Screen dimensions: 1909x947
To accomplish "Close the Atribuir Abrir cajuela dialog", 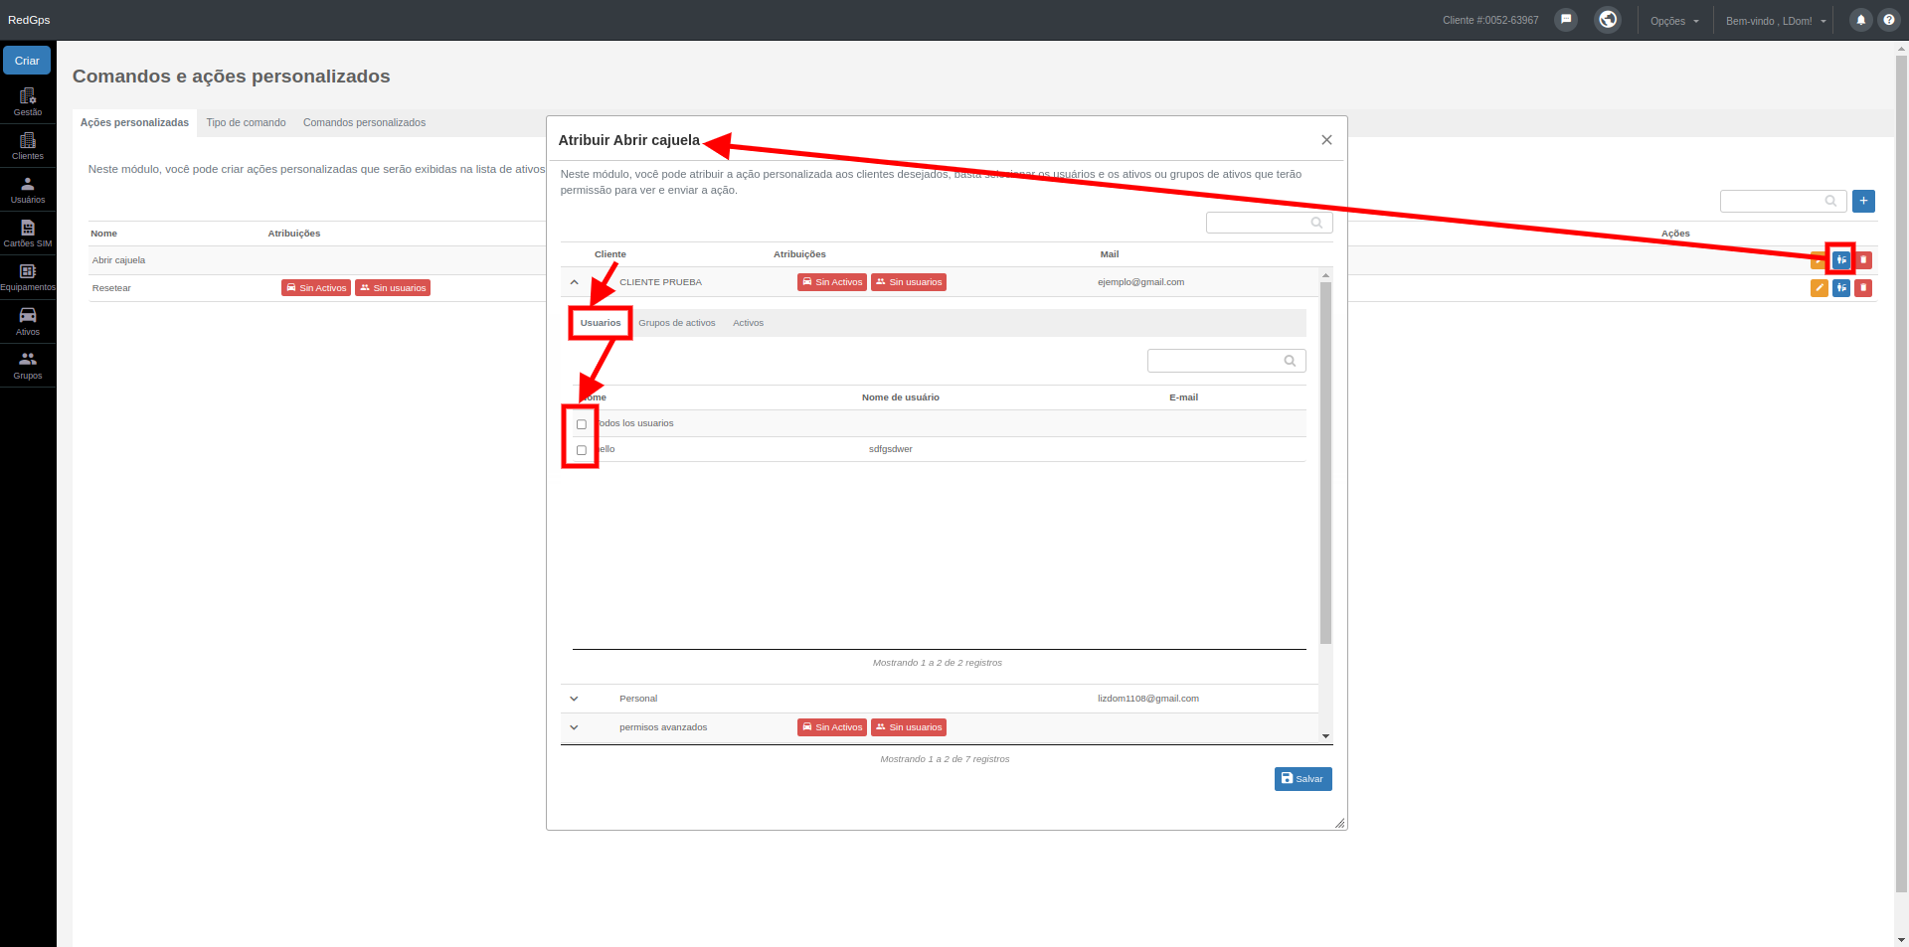I will pyautogui.click(x=1326, y=140).
